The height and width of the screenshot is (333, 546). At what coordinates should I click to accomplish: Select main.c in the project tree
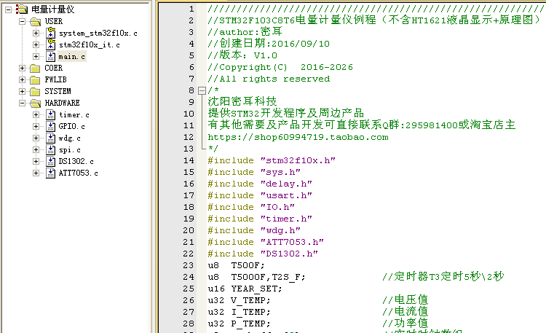(72, 57)
